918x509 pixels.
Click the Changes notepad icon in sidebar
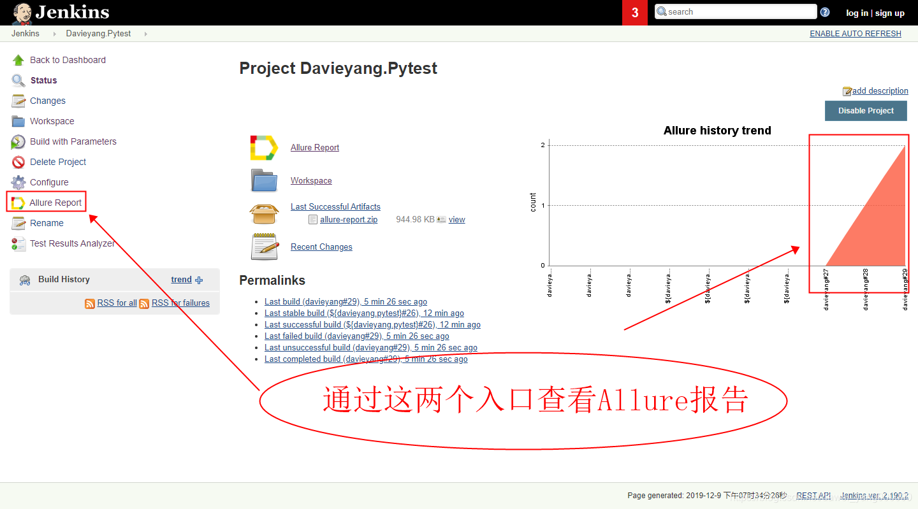pyautogui.click(x=18, y=101)
